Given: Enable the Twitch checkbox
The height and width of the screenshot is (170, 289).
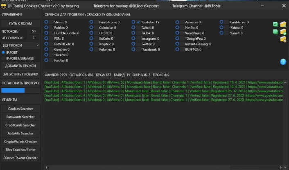Looking at the screenshot, I should 138,27.
